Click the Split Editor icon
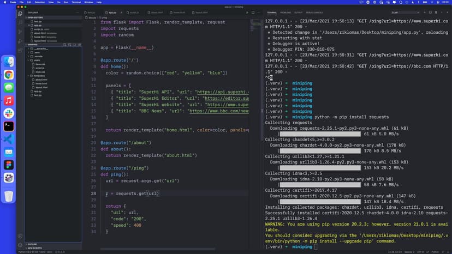This screenshot has width=452, height=254. [253, 12]
